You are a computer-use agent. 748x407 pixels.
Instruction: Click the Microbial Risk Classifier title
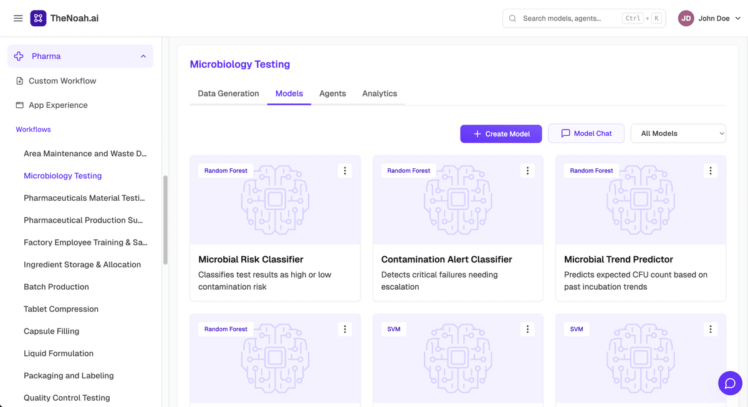(x=251, y=259)
